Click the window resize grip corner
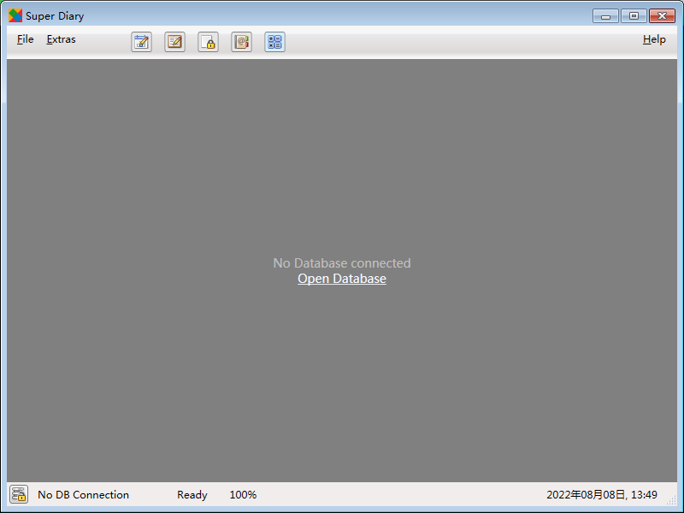The width and height of the screenshot is (684, 513). pyautogui.click(x=672, y=500)
